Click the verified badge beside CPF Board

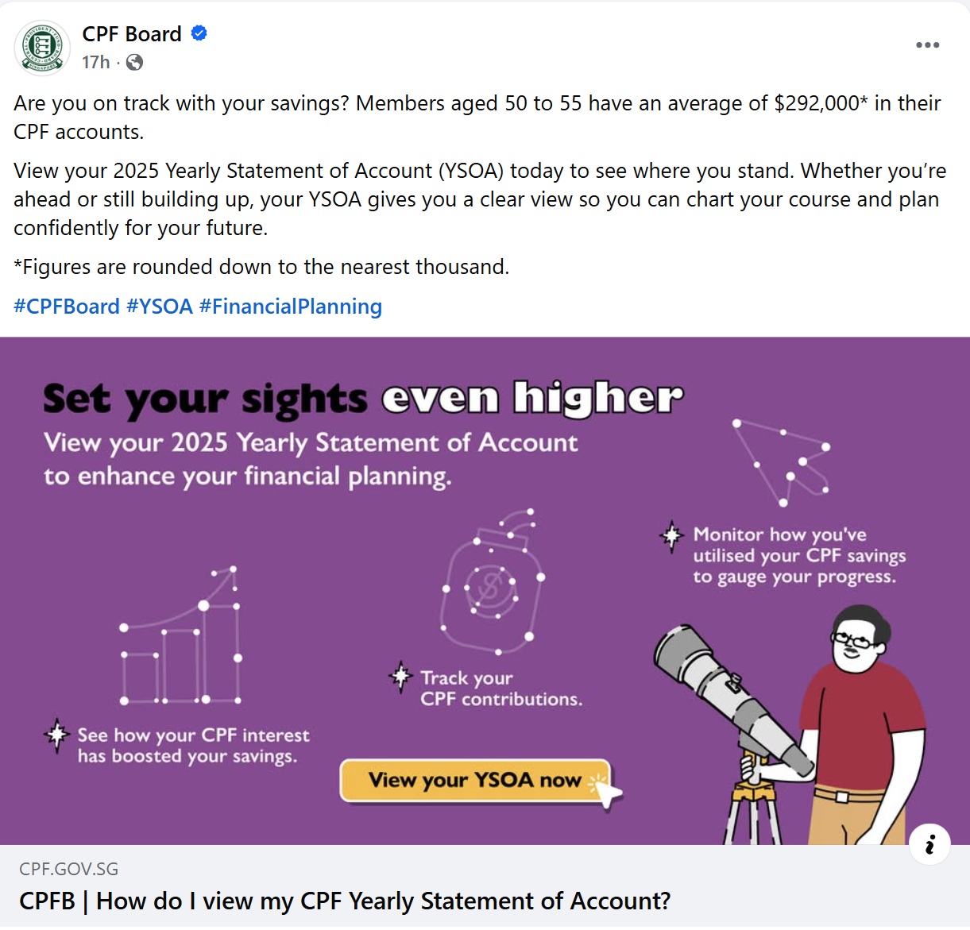[x=199, y=33]
